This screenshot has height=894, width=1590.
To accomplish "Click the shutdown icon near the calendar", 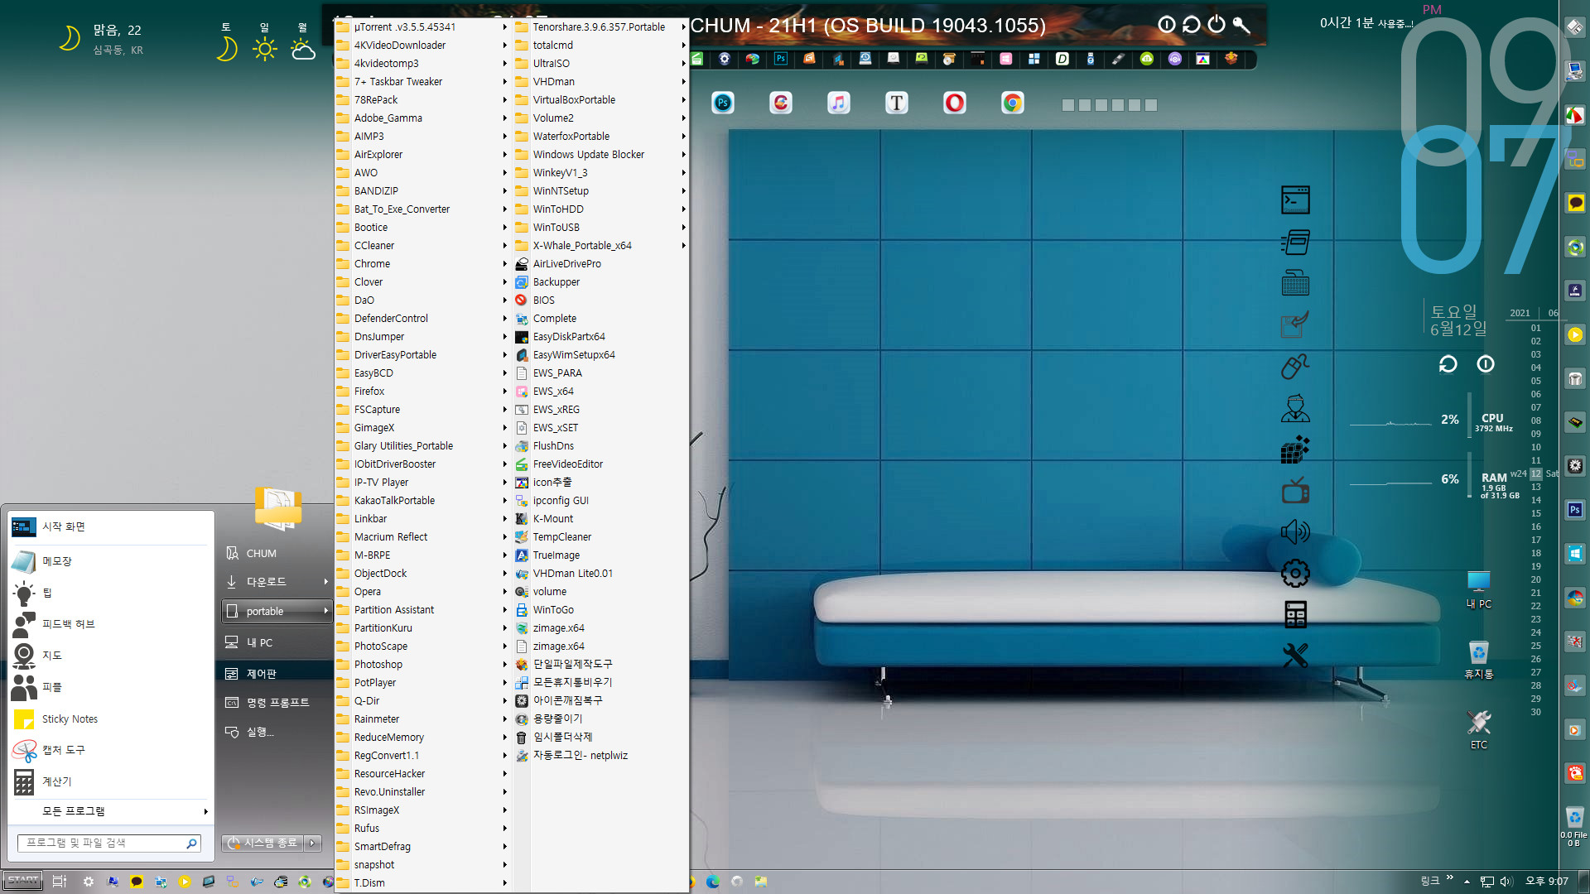I will tap(1486, 364).
